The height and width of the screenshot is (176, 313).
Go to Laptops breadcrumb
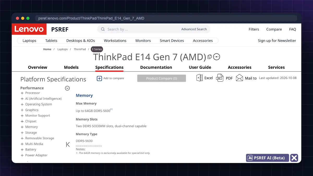(63, 49)
